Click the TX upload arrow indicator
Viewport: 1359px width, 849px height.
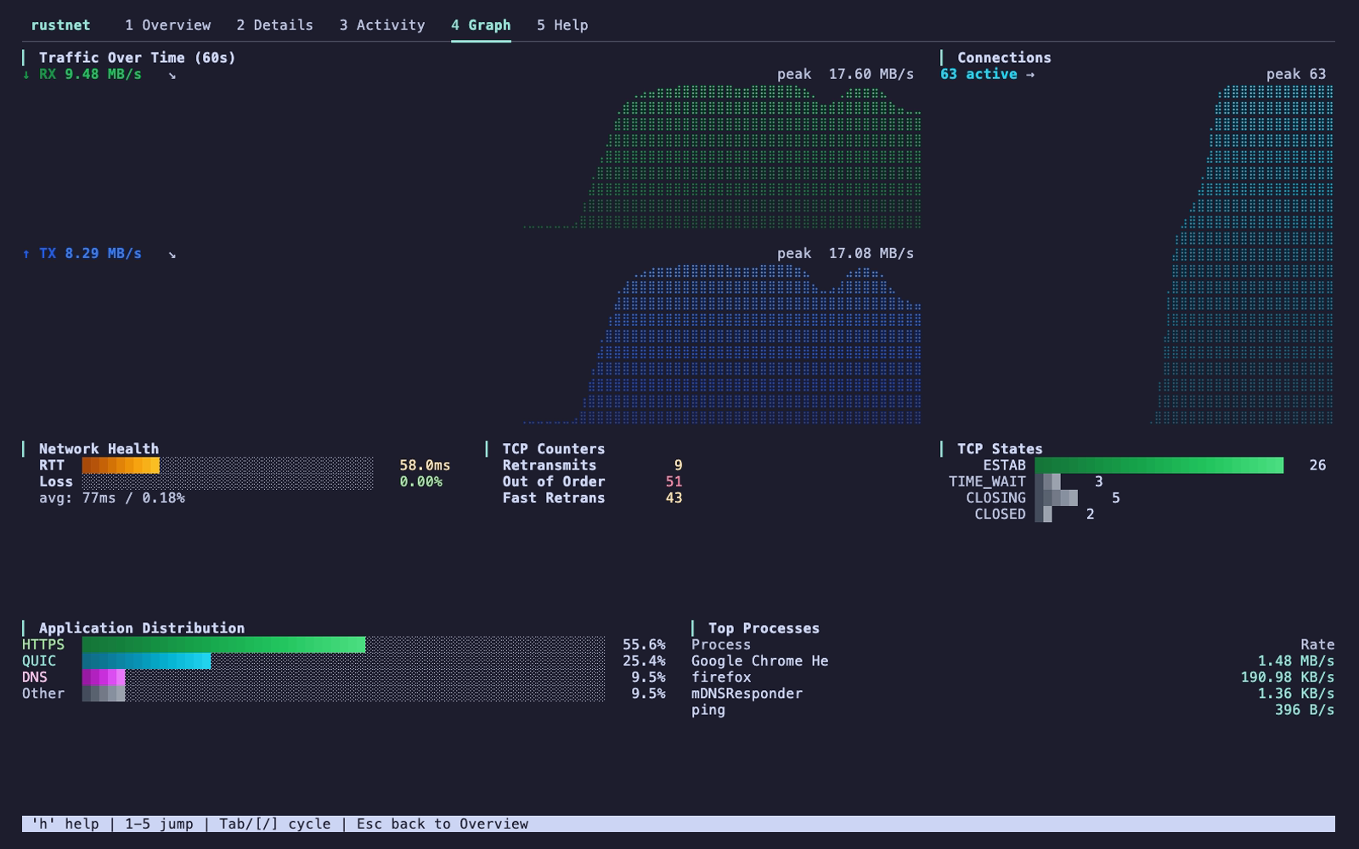click(x=26, y=254)
